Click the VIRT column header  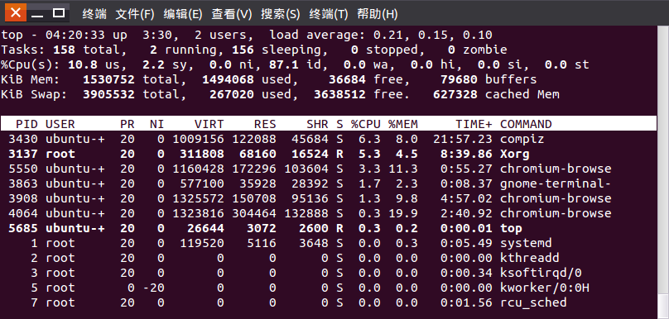click(x=209, y=124)
